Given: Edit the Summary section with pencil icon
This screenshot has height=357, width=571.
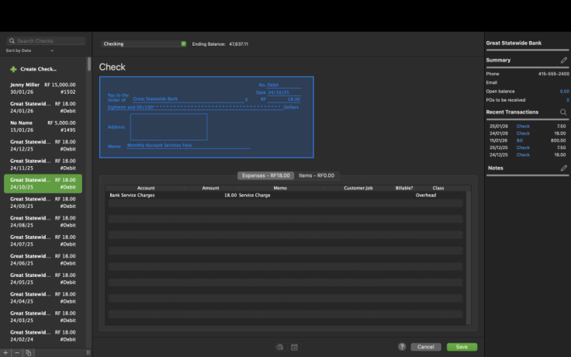Looking at the screenshot, I should (564, 60).
